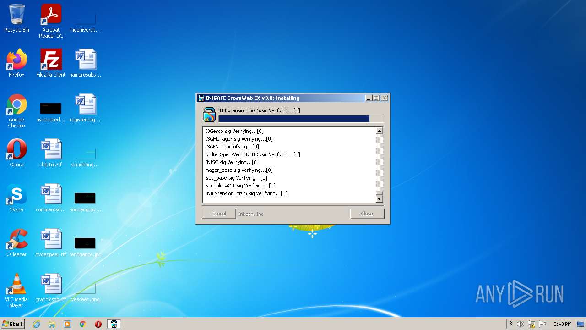Minimize the INISAFE CrossWeb EX installer window
This screenshot has width=586, height=330.
pyautogui.click(x=369, y=98)
